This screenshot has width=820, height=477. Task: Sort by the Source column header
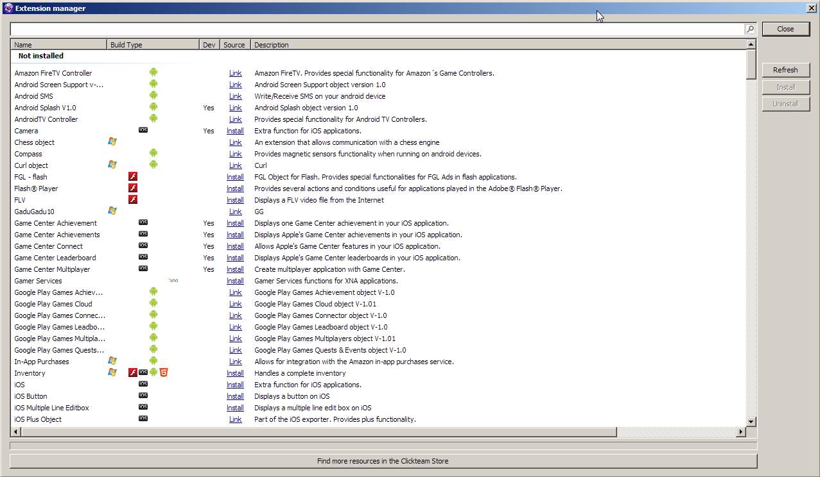(234, 45)
